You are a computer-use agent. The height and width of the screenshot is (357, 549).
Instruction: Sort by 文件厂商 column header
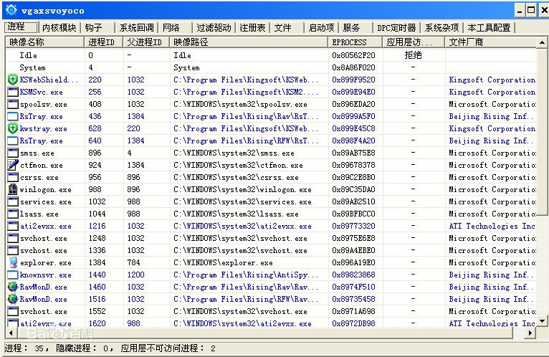pyautogui.click(x=490, y=42)
